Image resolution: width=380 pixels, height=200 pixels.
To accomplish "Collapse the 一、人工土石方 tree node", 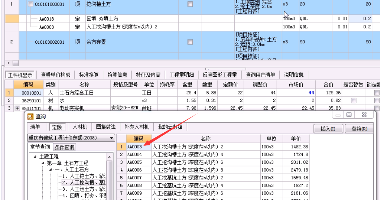I will [x=51, y=170].
